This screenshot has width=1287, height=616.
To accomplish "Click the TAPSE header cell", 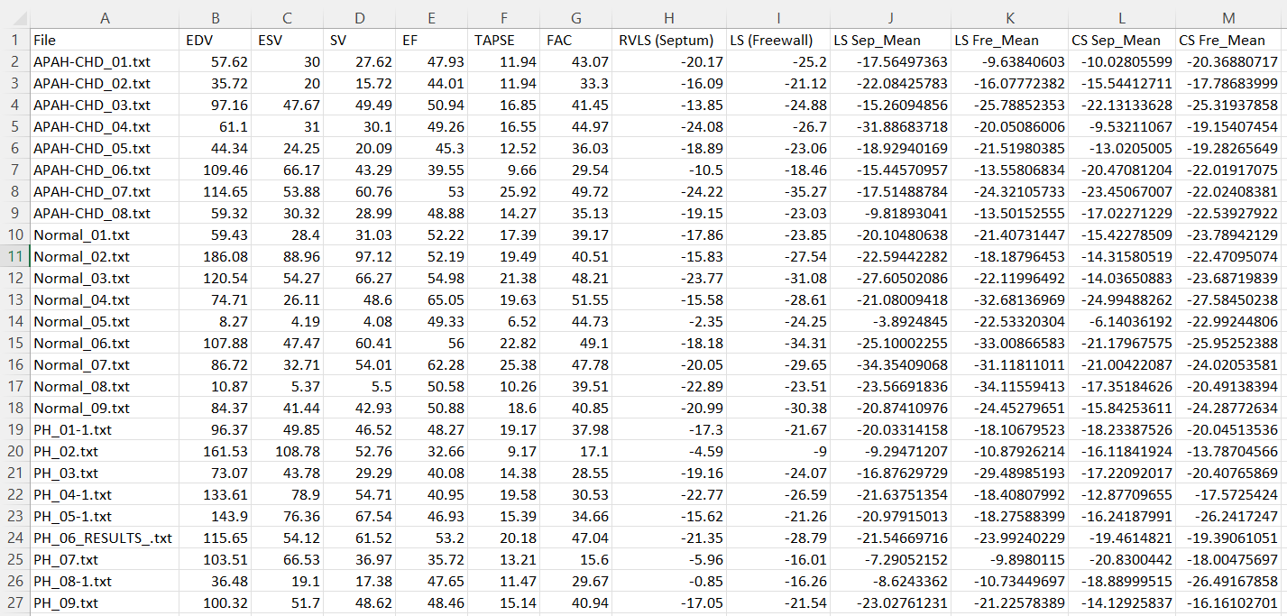I will tap(503, 40).
